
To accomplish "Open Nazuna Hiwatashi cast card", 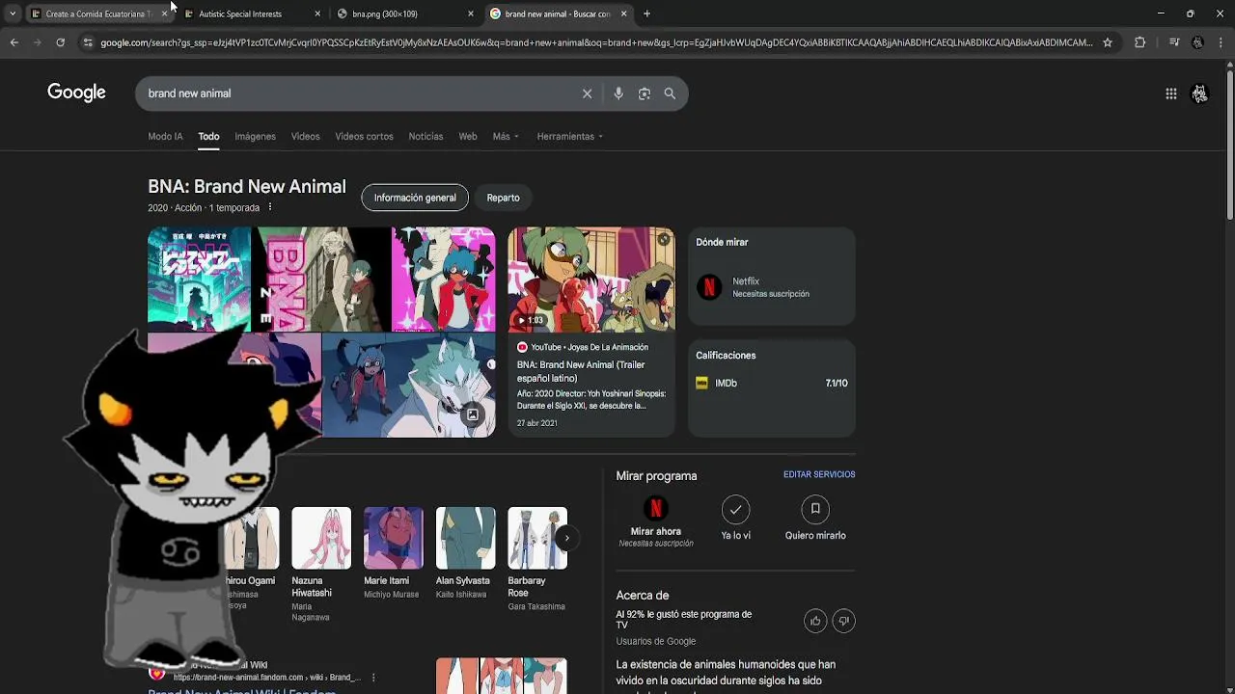I will pyautogui.click(x=321, y=564).
